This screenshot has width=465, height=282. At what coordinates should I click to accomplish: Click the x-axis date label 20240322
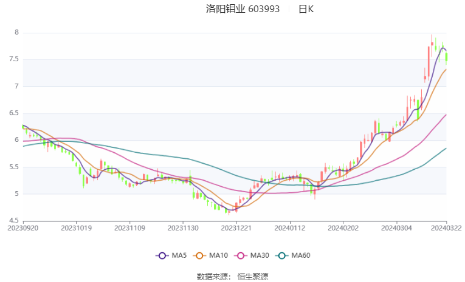pos(446,228)
